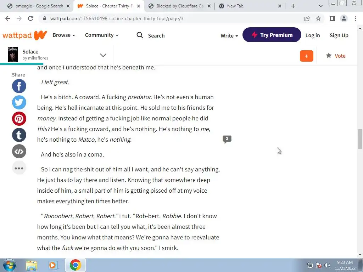Pin story with Pinterest icon

click(x=19, y=119)
